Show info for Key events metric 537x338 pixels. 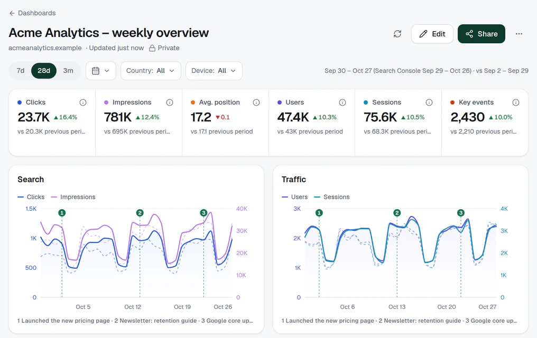pos(516,102)
